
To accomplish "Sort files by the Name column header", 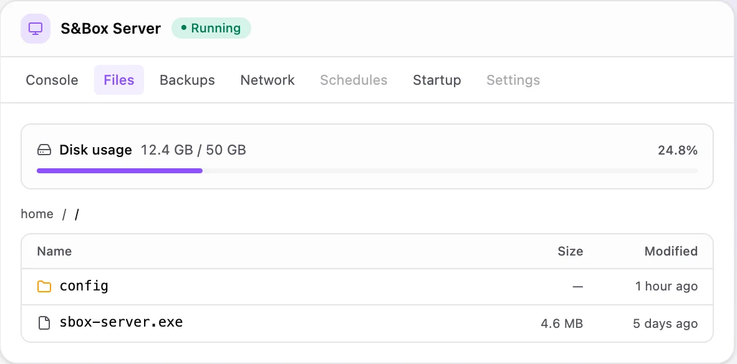I will pos(54,251).
